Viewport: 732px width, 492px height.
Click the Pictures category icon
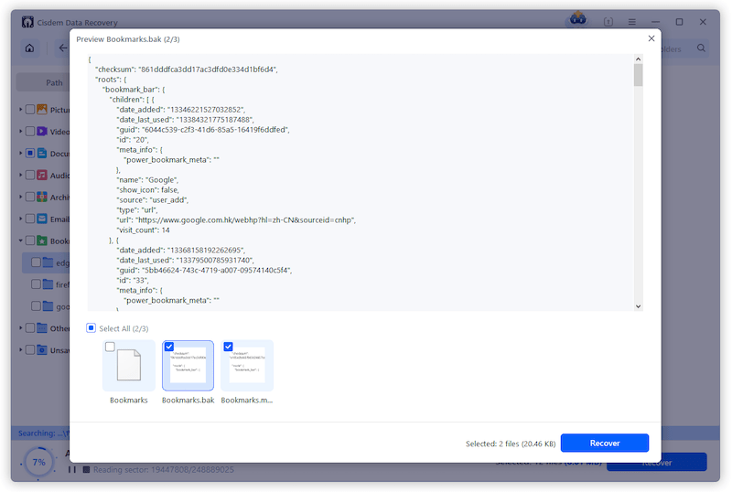[x=42, y=110]
